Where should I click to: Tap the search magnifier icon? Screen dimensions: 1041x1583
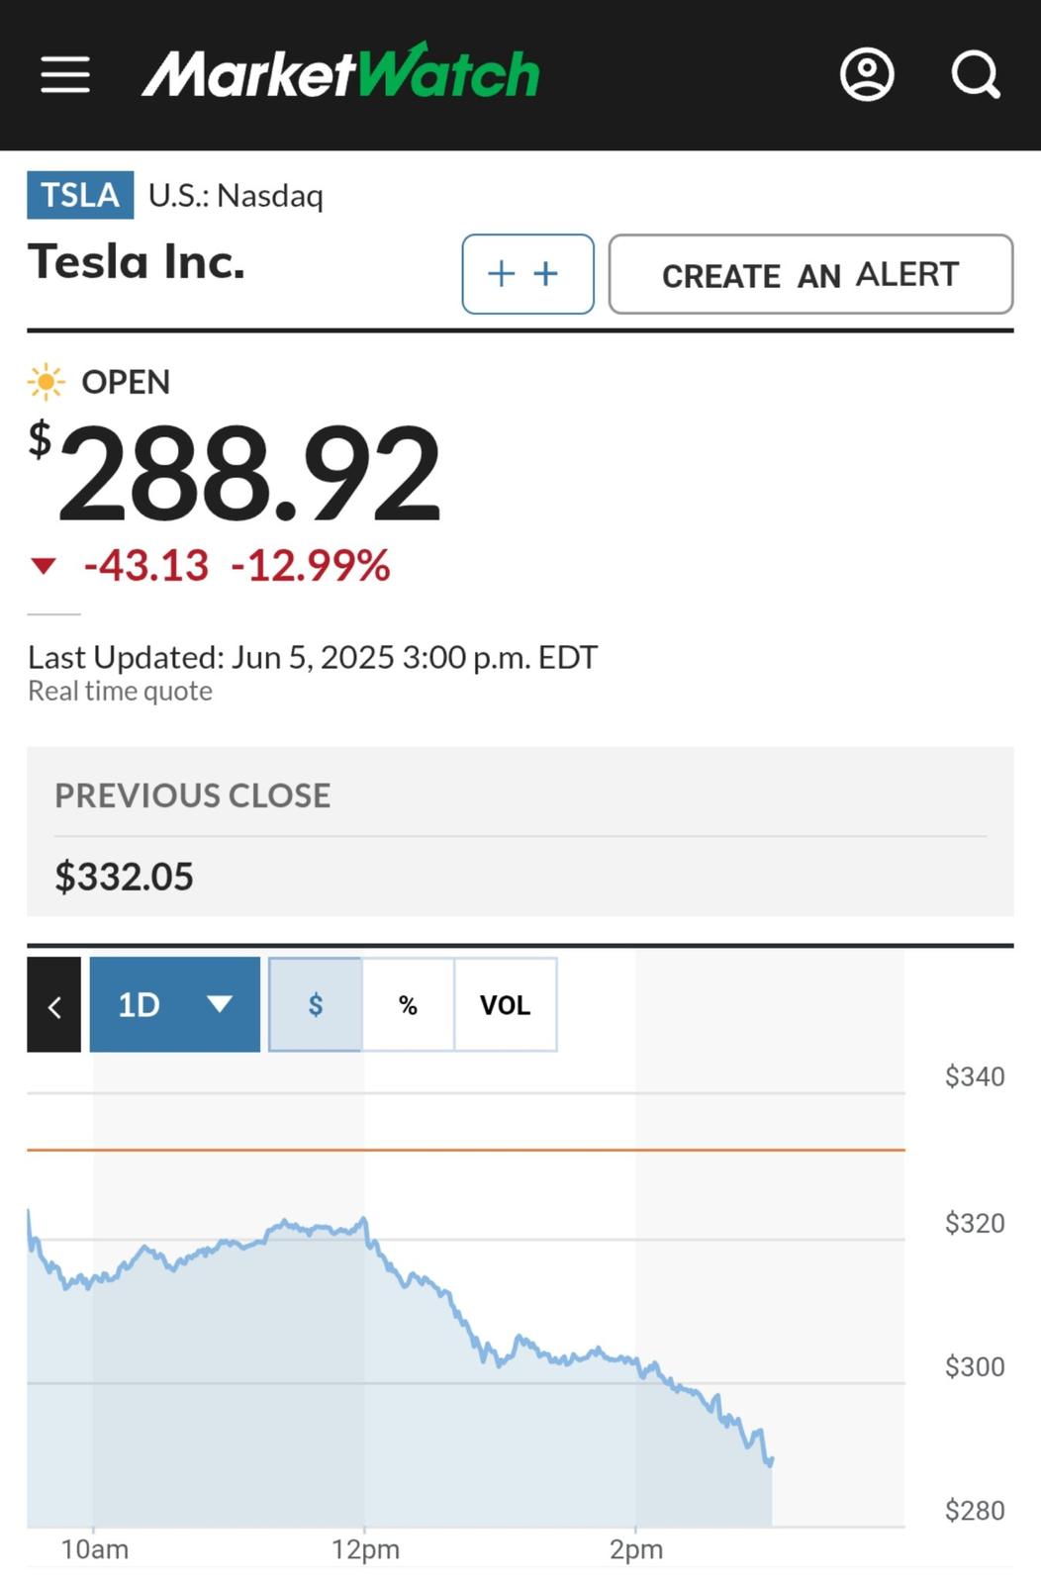click(976, 75)
